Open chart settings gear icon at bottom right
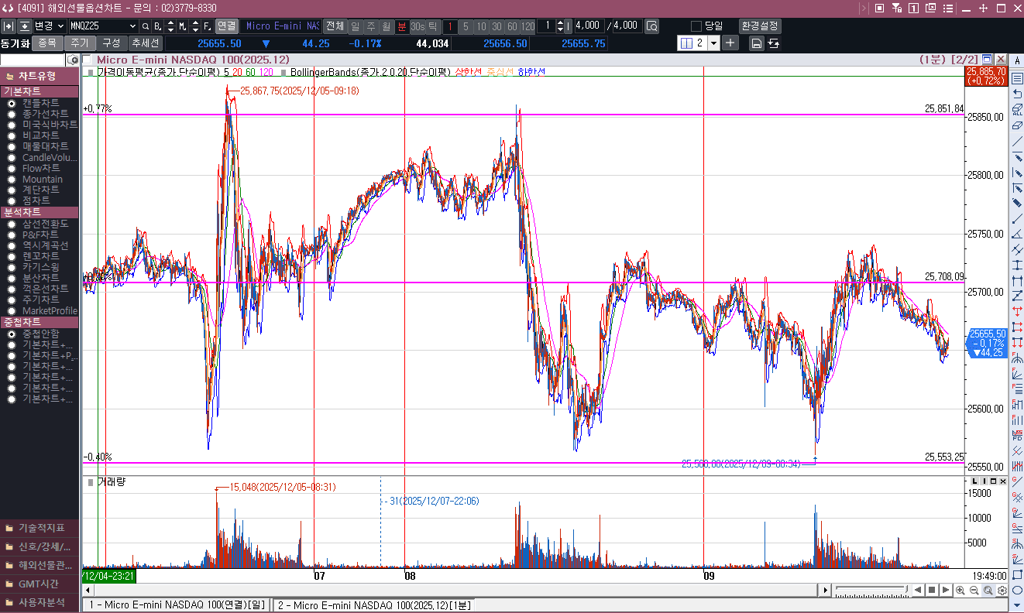Viewport: 1024px width, 613px height. (x=1002, y=591)
